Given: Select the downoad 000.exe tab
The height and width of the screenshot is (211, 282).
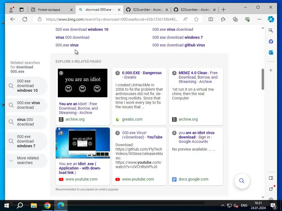Looking at the screenshot, I should [x=99, y=10].
